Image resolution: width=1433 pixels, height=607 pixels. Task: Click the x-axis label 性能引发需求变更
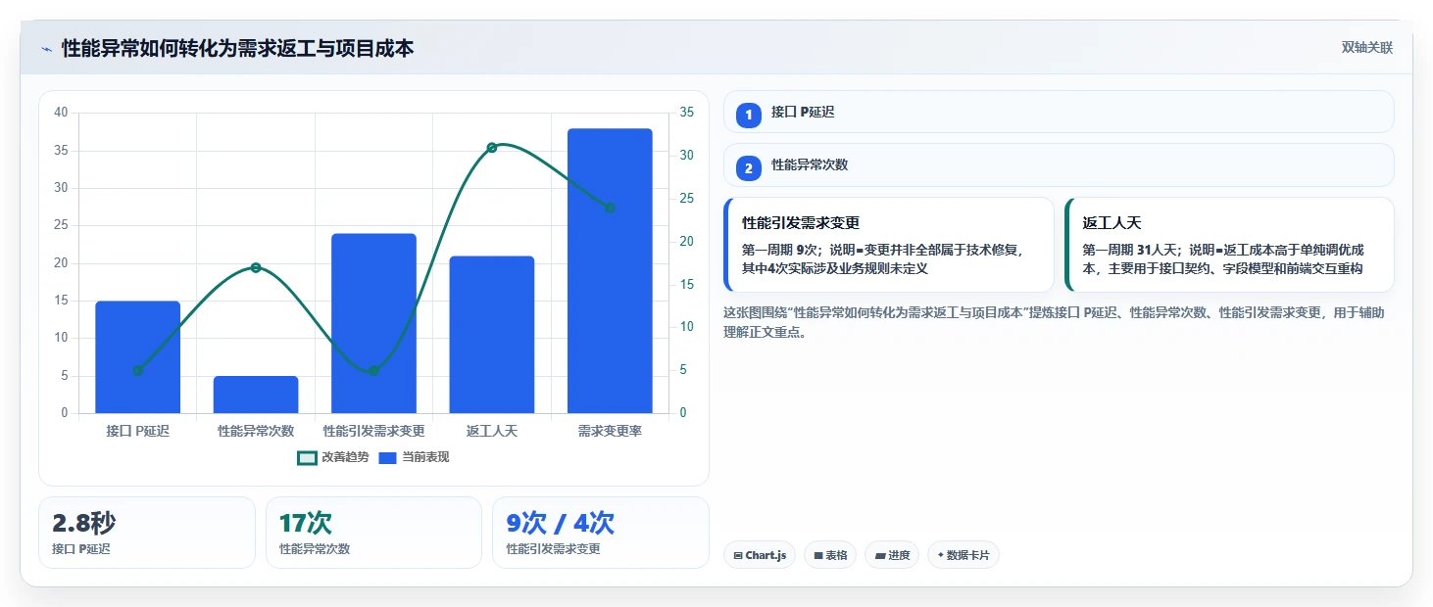tap(373, 431)
